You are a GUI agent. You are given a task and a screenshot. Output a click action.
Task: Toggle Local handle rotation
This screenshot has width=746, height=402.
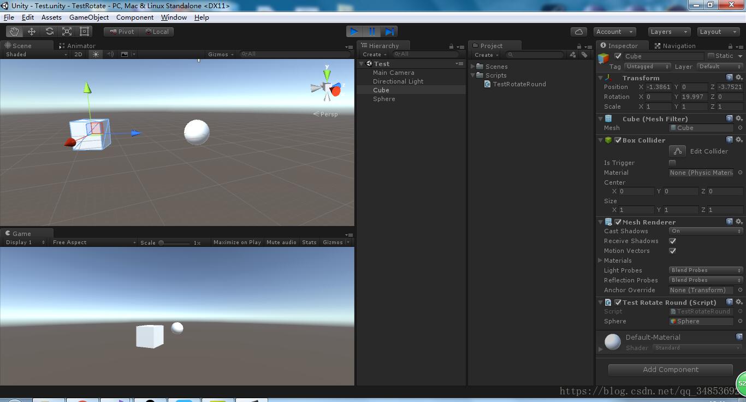[x=157, y=32]
